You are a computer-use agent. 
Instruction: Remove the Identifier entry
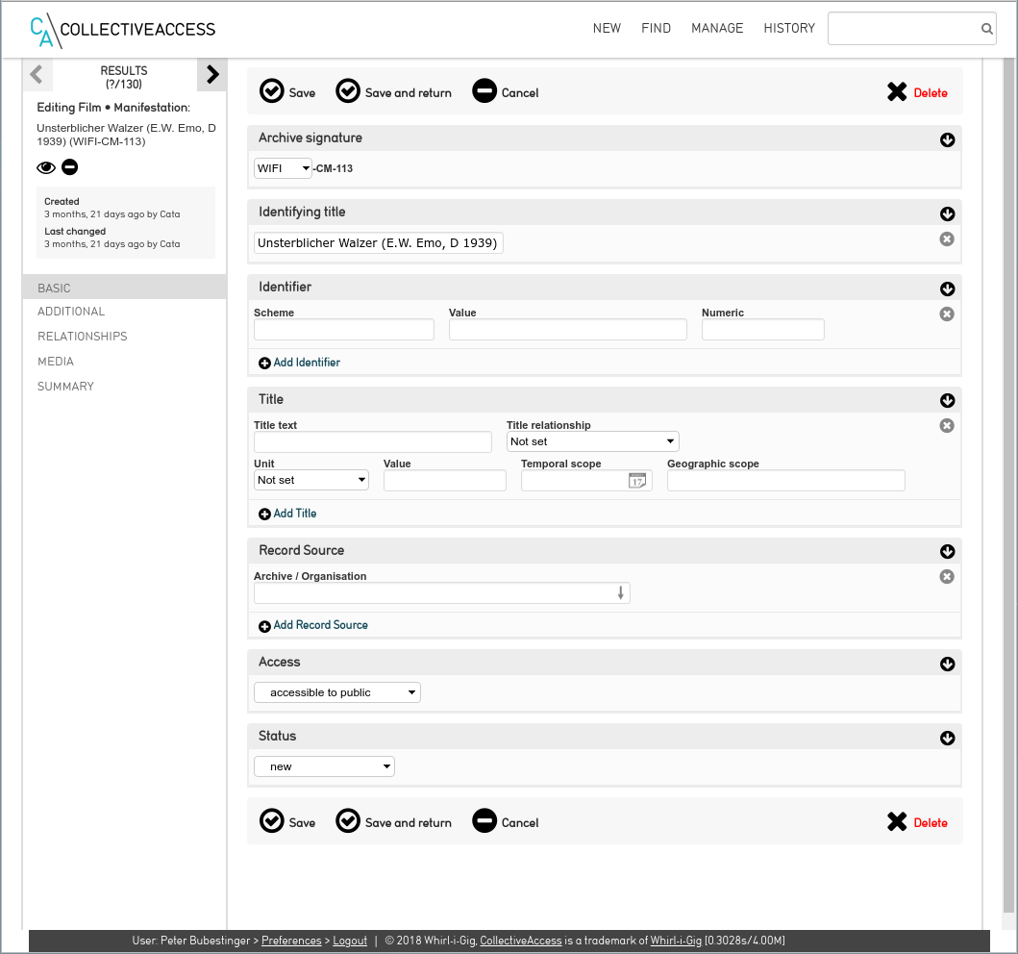tap(947, 314)
